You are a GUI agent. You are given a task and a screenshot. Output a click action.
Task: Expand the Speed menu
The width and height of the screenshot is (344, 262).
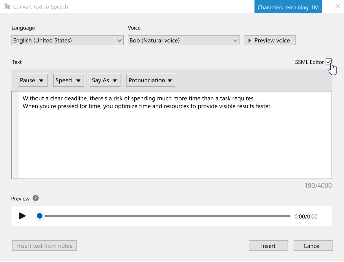68,80
